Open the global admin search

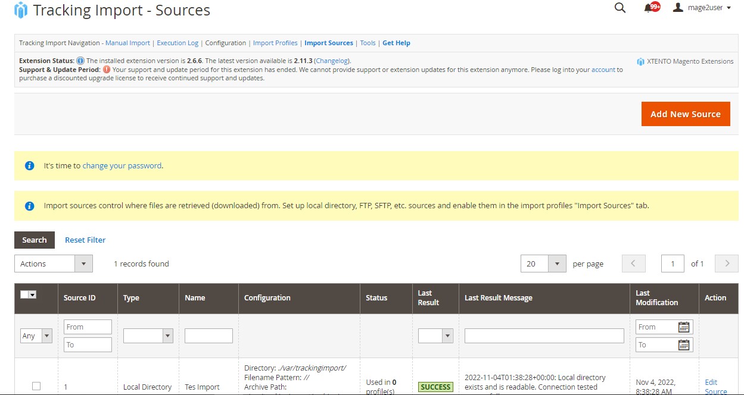[x=620, y=8]
